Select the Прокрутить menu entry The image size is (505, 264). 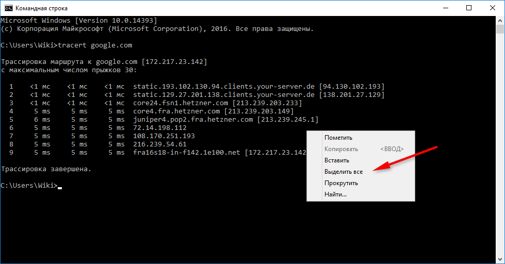(341, 183)
